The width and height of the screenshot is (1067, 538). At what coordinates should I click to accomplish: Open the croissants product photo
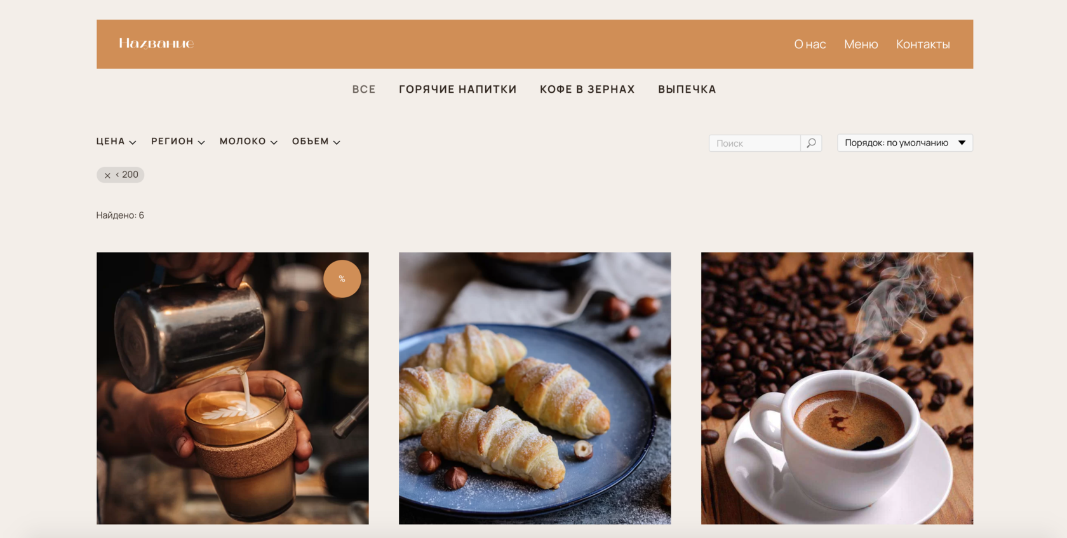(535, 388)
